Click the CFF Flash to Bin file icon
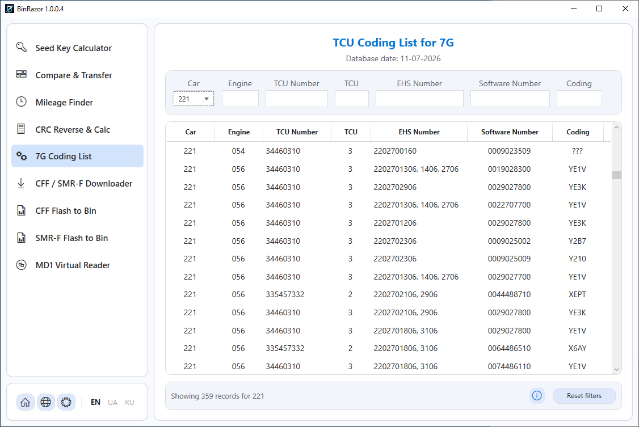This screenshot has width=639, height=427. click(21, 210)
